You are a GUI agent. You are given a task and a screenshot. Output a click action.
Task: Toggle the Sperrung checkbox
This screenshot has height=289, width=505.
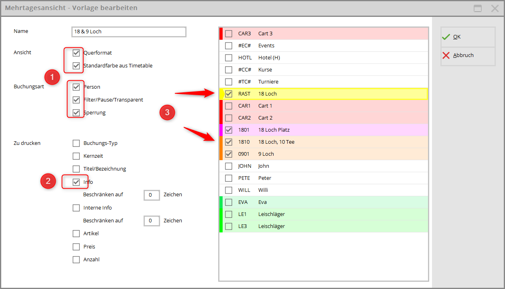coord(76,113)
